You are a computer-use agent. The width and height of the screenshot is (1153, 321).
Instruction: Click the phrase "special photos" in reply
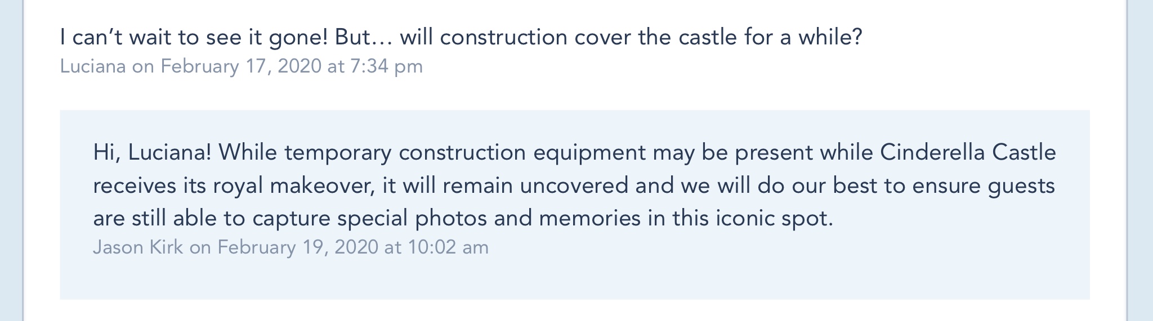click(412, 218)
